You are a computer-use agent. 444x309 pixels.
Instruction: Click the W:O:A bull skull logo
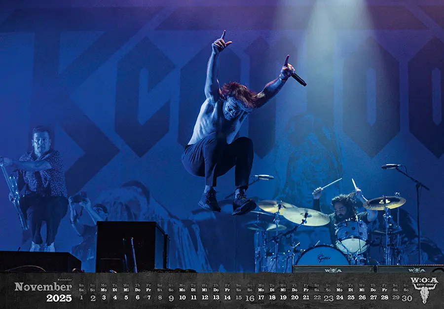(x=424, y=290)
